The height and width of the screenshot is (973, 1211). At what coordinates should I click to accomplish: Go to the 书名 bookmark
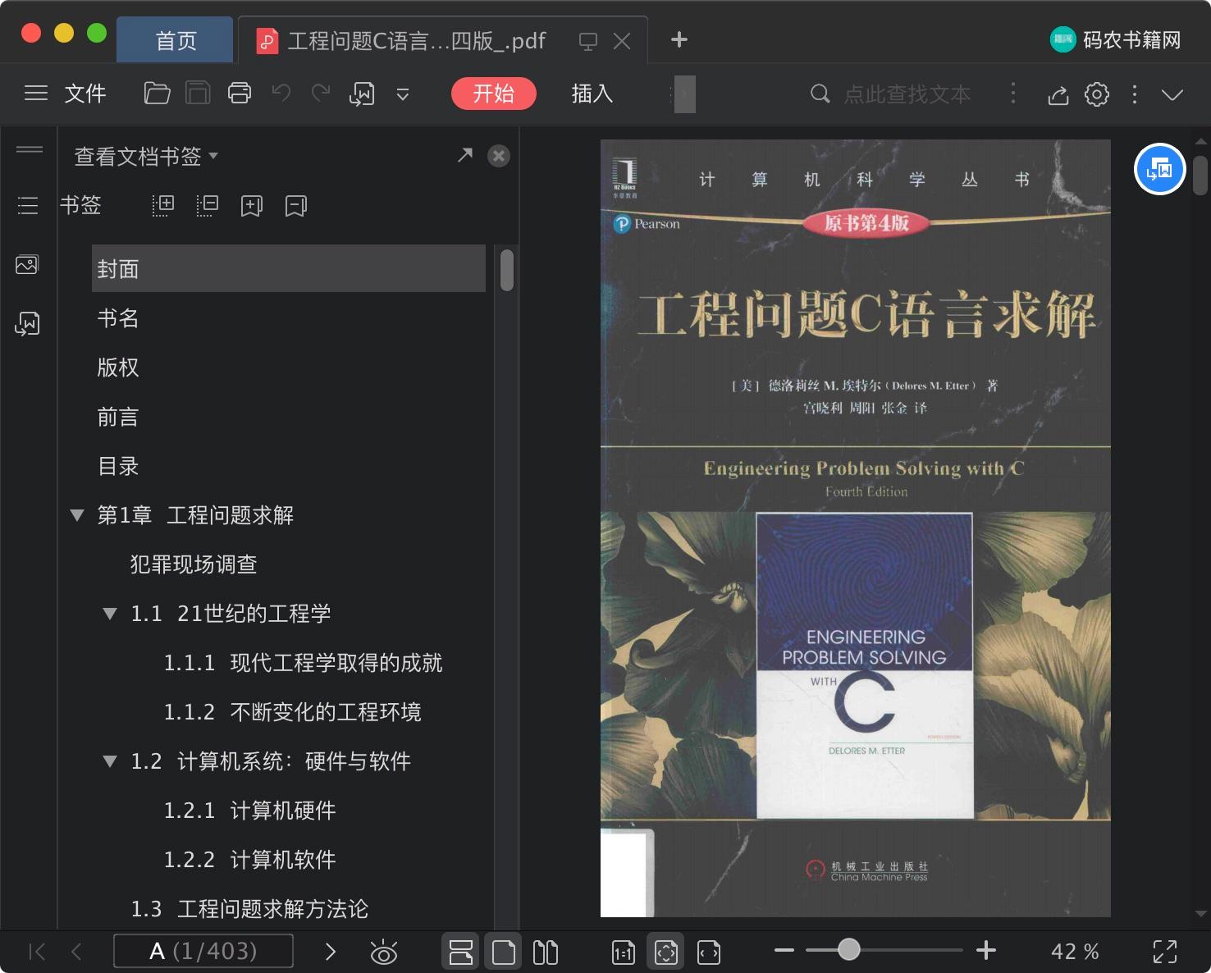(117, 318)
